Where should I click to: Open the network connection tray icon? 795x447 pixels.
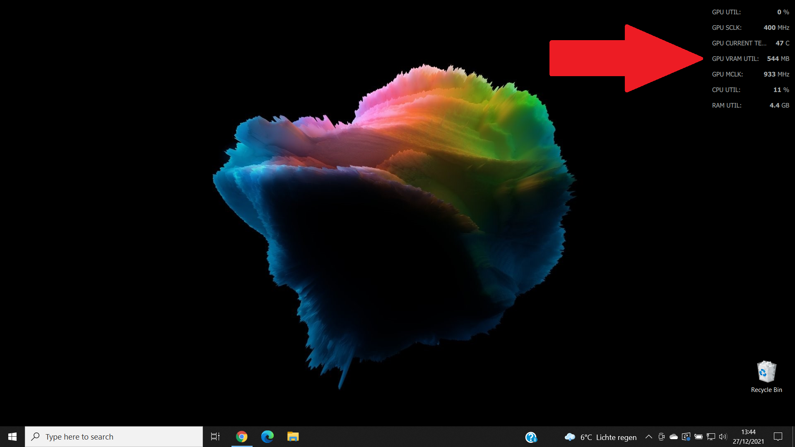point(711,437)
